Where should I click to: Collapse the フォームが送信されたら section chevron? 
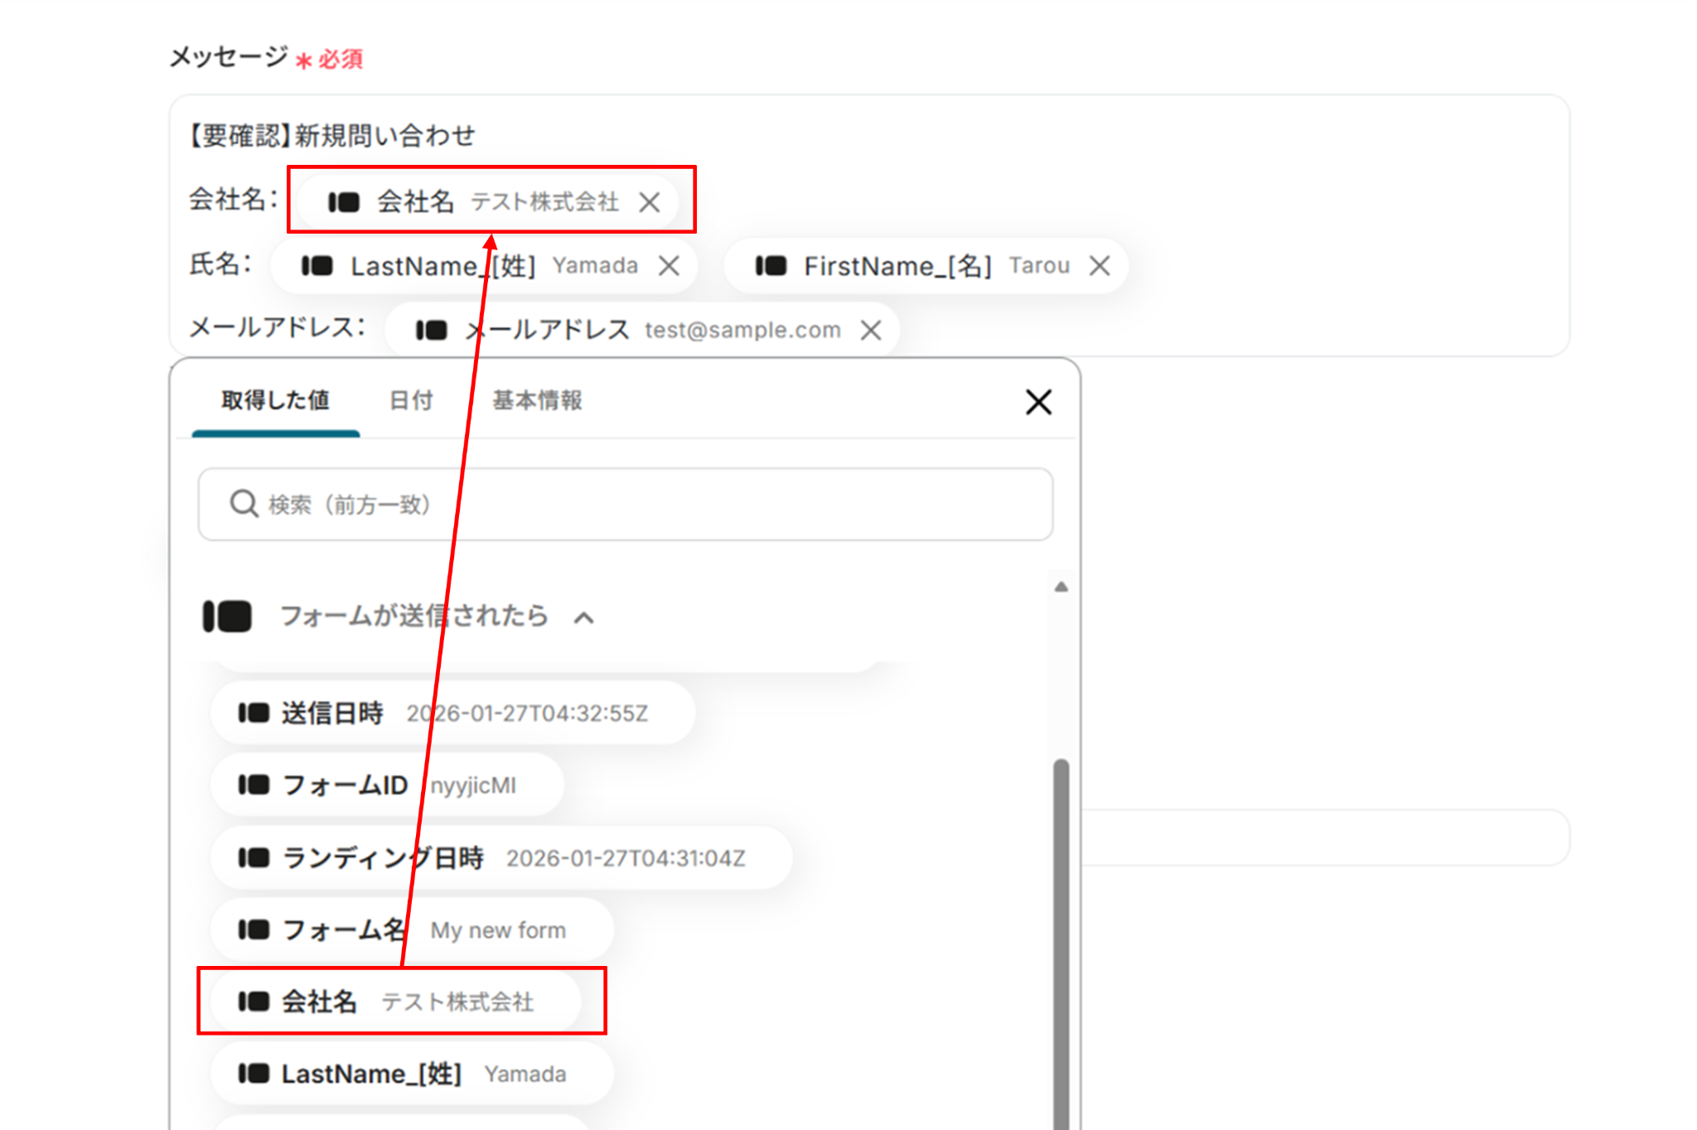pyautogui.click(x=584, y=618)
